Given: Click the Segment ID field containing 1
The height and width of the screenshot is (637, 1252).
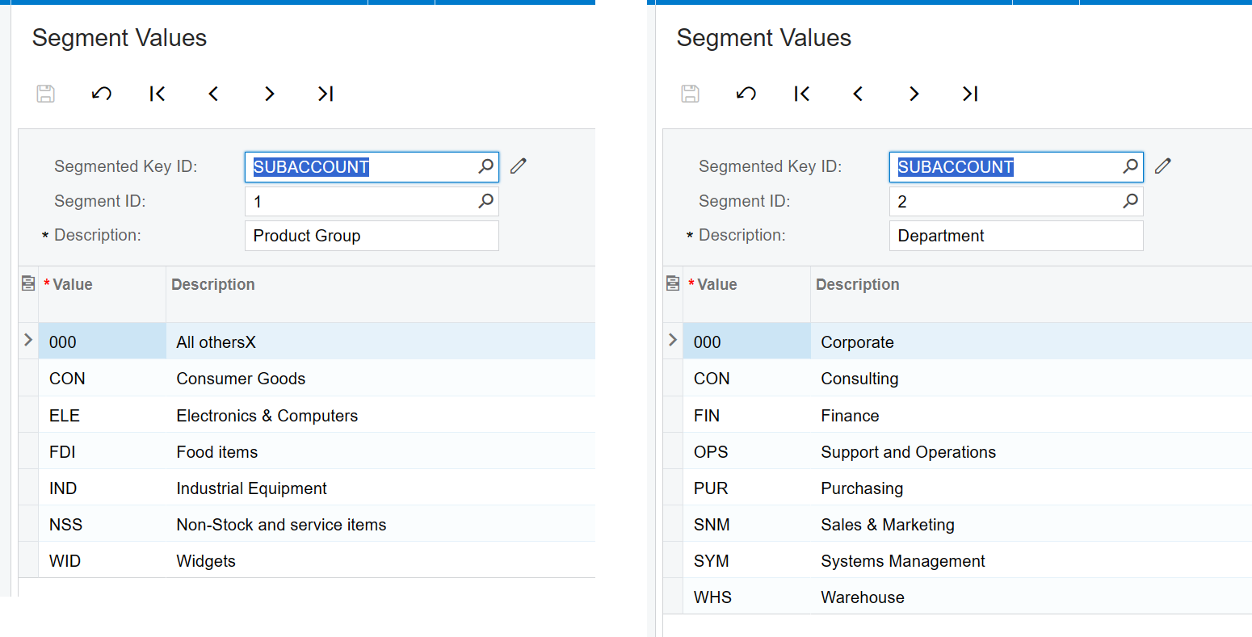Looking at the screenshot, I should (x=372, y=201).
